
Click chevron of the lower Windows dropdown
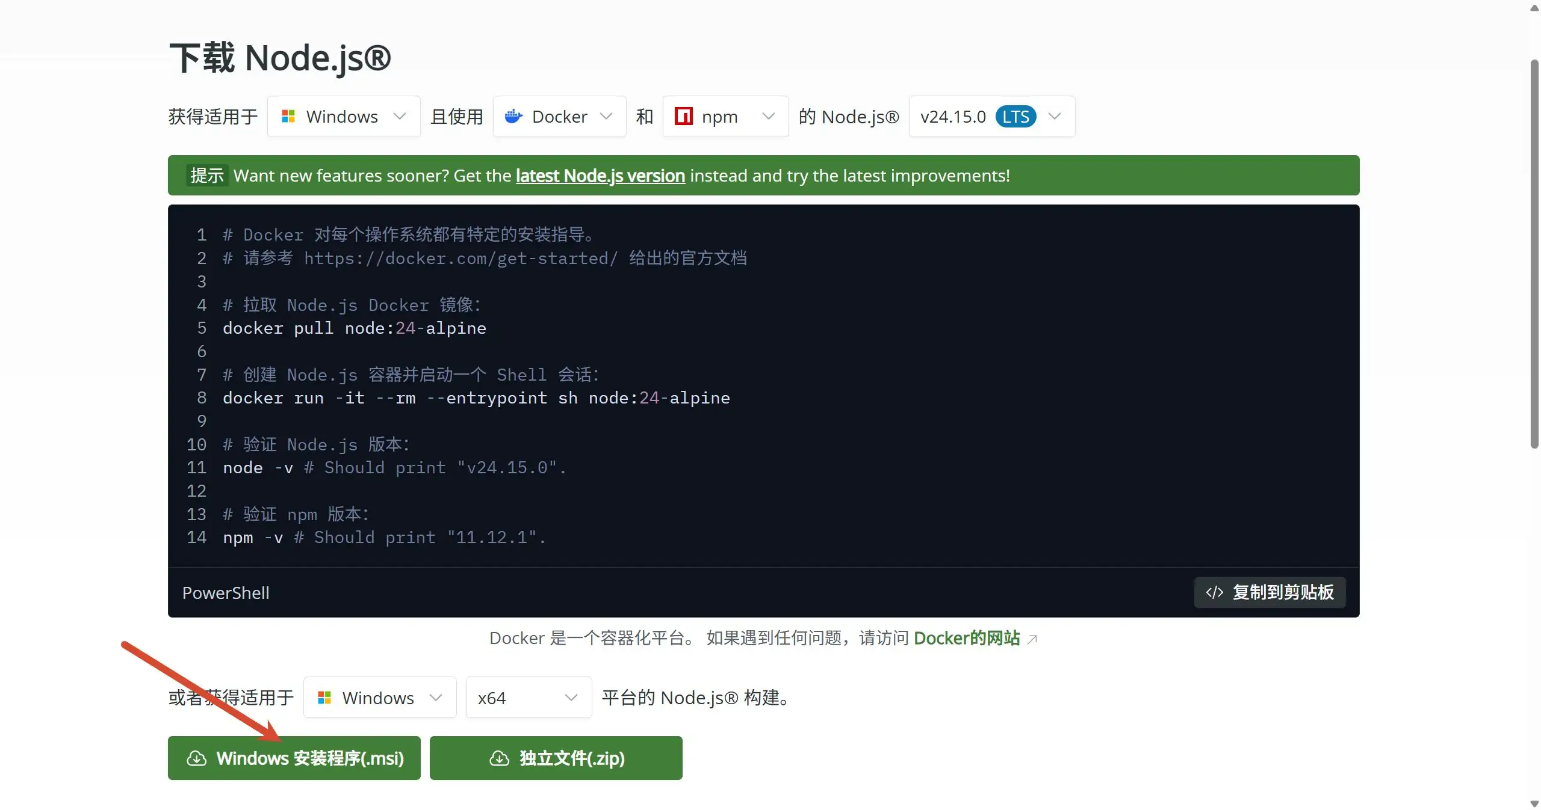436,698
